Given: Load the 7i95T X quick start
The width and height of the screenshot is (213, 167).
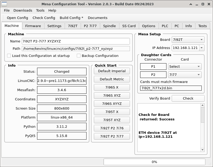Looking at the screenshot, I should click(112, 112).
